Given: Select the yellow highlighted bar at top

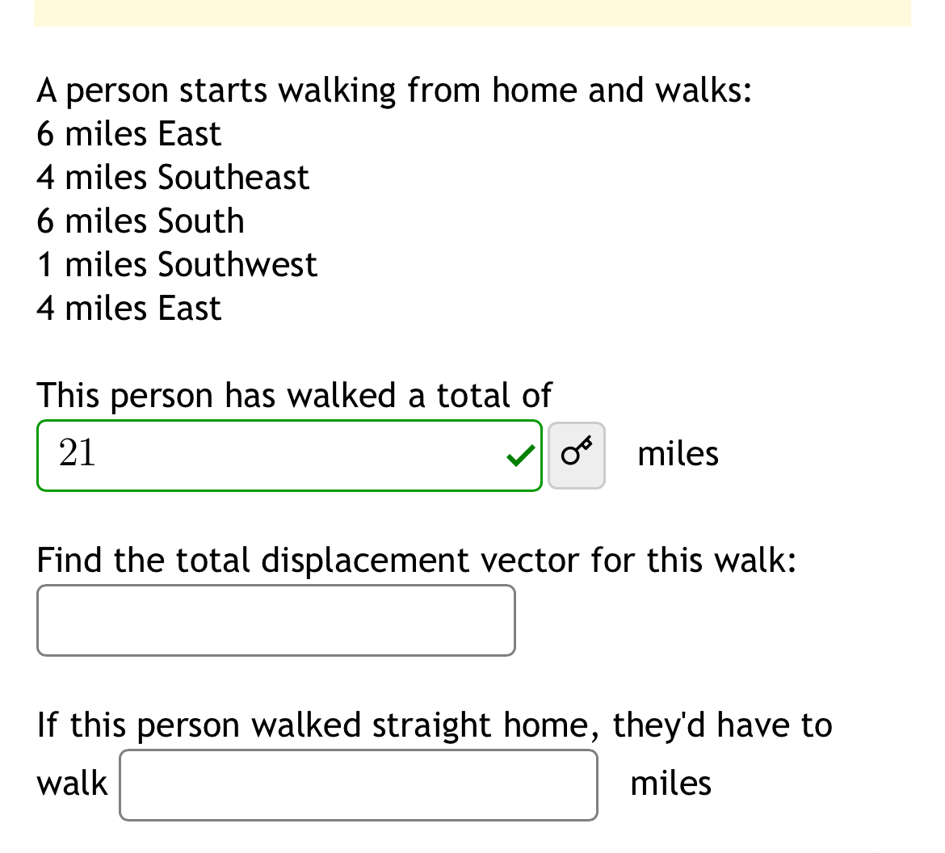Looking at the screenshot, I should tap(472, 13).
